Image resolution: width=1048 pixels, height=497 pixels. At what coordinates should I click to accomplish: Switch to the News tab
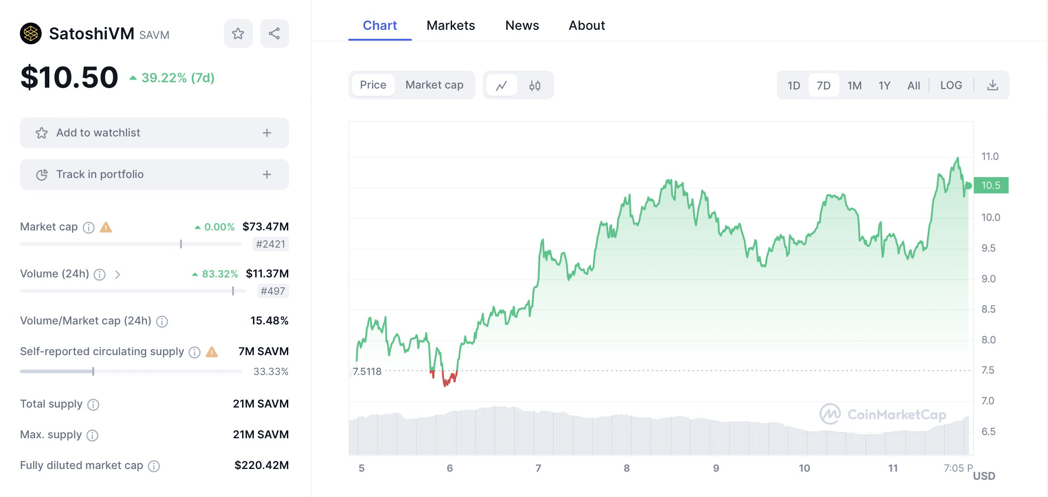coord(522,25)
